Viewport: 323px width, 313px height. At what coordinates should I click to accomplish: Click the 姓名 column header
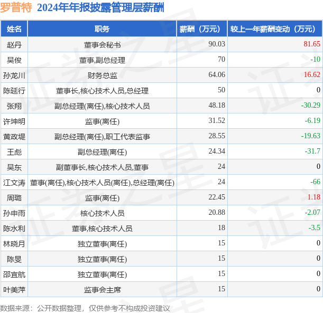click(x=14, y=29)
